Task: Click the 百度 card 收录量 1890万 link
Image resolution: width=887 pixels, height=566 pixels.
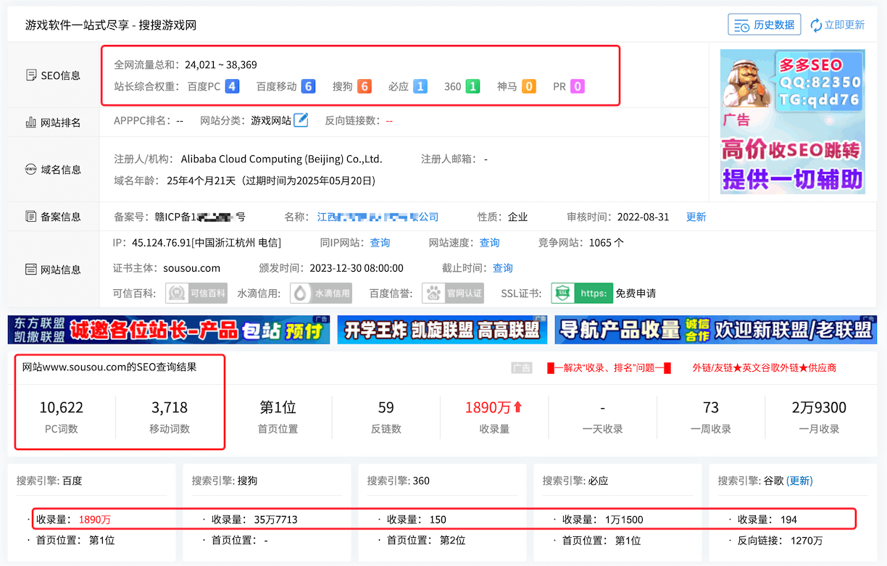Action: (95, 519)
